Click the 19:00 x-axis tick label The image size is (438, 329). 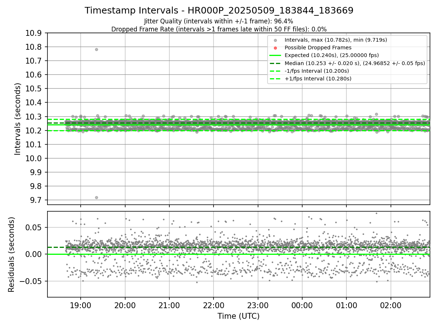[x=81, y=305]
